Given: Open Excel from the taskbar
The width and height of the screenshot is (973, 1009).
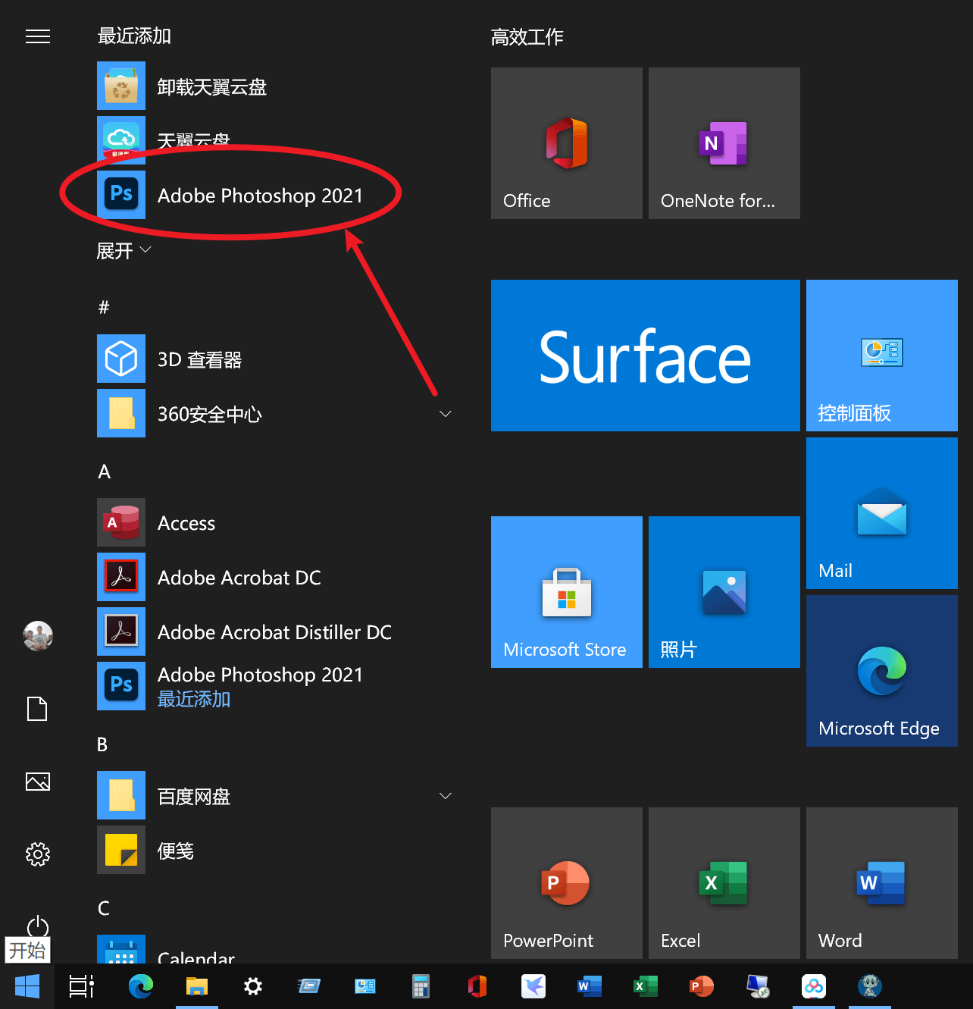Looking at the screenshot, I should point(646,986).
